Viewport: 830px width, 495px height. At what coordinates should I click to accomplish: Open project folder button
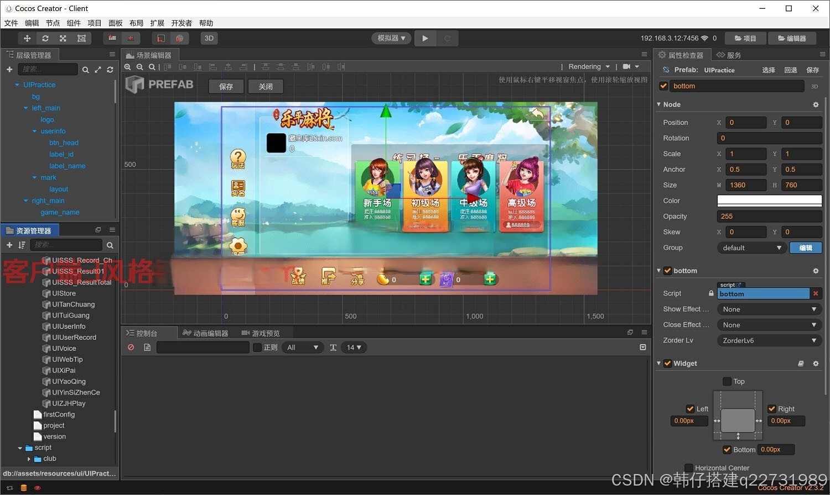745,38
